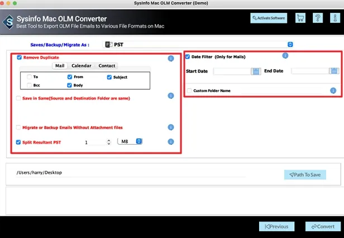Click the /Users/harry/Desktop path field
Image resolution: width=344 pixels, height=238 pixels.
(131, 173)
